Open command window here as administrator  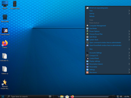coord(108,43)
